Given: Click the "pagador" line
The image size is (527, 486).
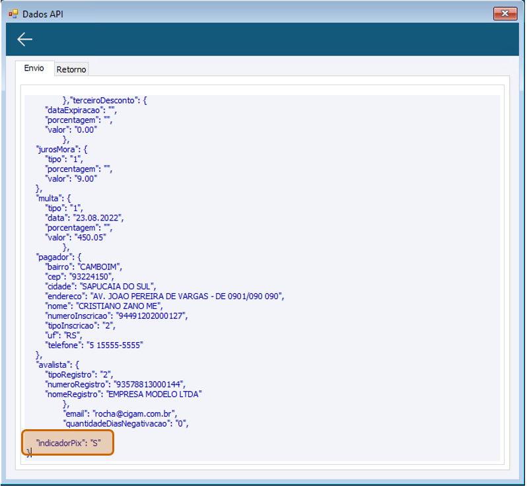Looking at the screenshot, I should tap(59, 257).
